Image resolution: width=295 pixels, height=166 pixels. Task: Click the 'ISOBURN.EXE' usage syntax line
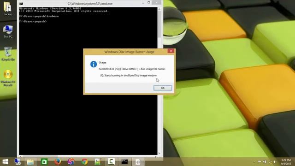pos(132,69)
